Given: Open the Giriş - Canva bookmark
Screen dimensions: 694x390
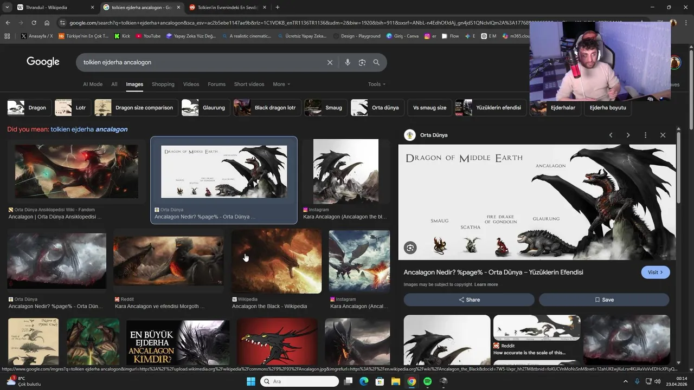Looking at the screenshot, I should click(402, 36).
